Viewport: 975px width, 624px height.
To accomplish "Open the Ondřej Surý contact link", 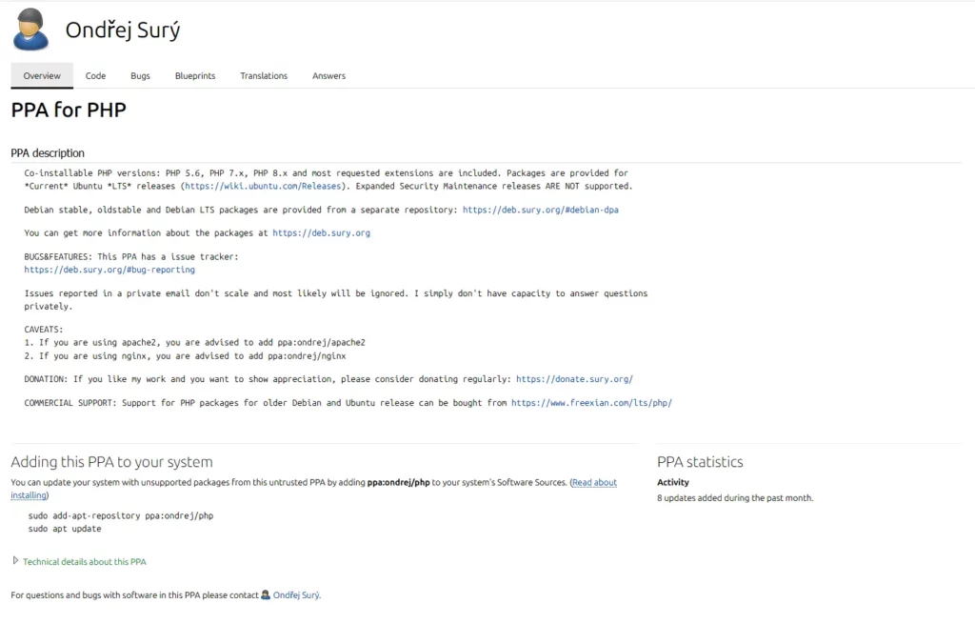I will 296,595.
